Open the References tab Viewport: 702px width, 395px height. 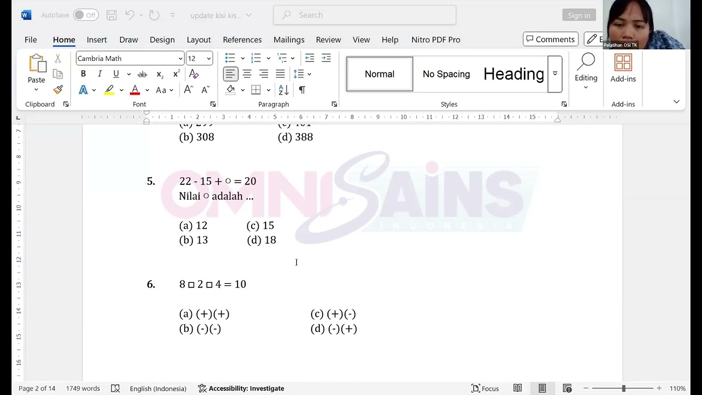[242, 39]
